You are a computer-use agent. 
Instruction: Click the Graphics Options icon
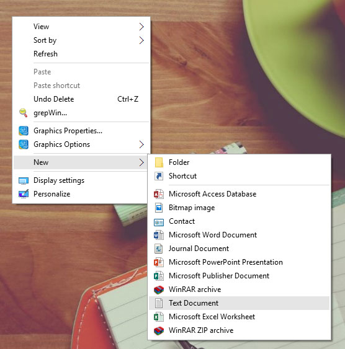click(24, 144)
